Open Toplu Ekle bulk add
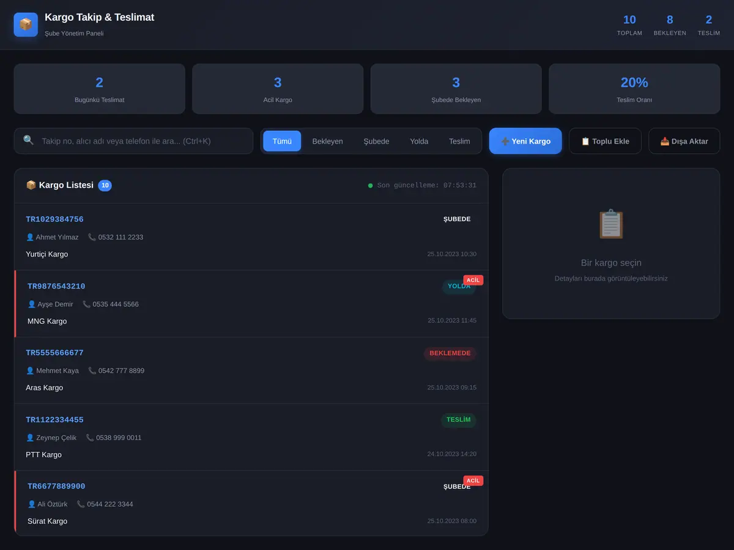Image resolution: width=734 pixels, height=550 pixels. pyautogui.click(x=605, y=141)
